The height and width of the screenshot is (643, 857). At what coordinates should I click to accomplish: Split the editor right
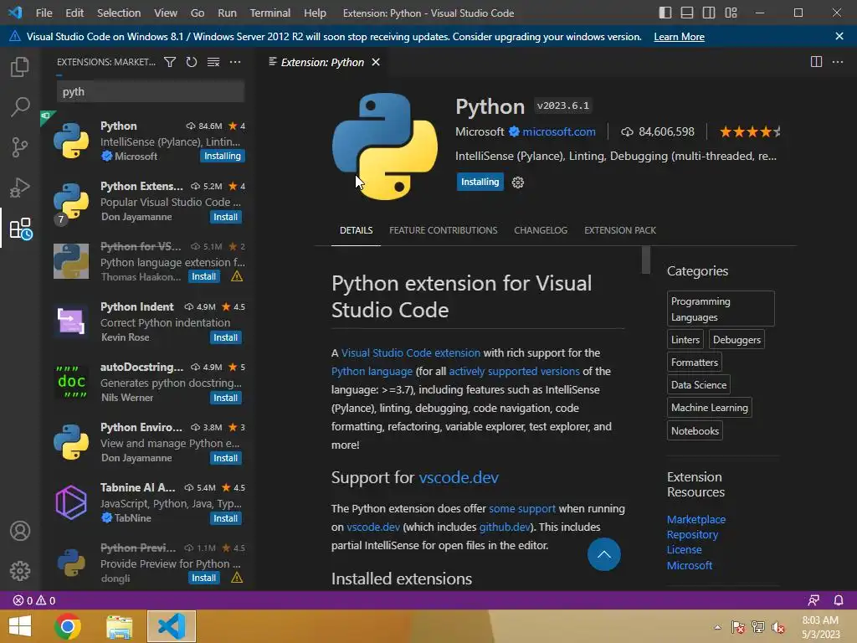816,62
